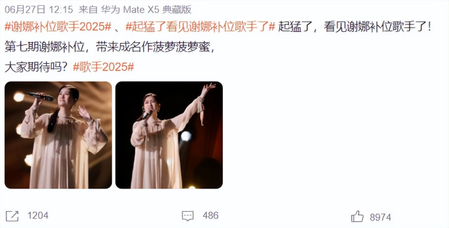
Task: Click the post timestamp 06月27日 12:15
Action: [39, 10]
